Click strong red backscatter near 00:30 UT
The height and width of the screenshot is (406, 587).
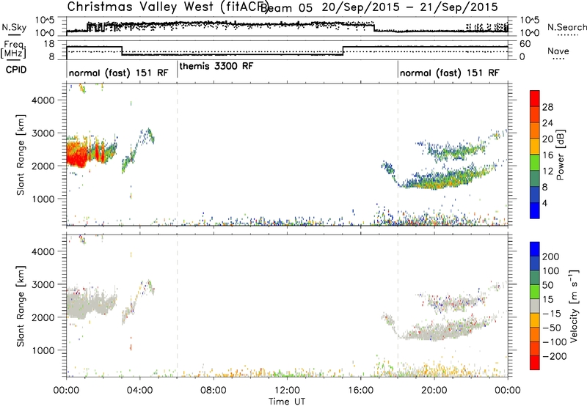(x=76, y=153)
